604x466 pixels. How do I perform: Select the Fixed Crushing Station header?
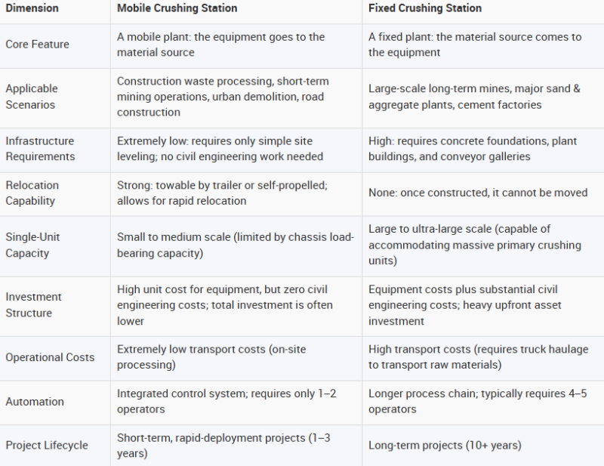click(x=425, y=8)
